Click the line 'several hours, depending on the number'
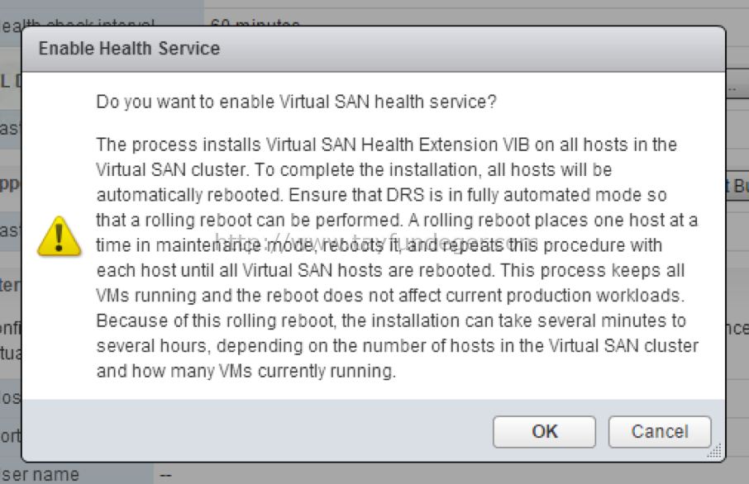Image resolution: width=749 pixels, height=484 pixels. [x=398, y=345]
